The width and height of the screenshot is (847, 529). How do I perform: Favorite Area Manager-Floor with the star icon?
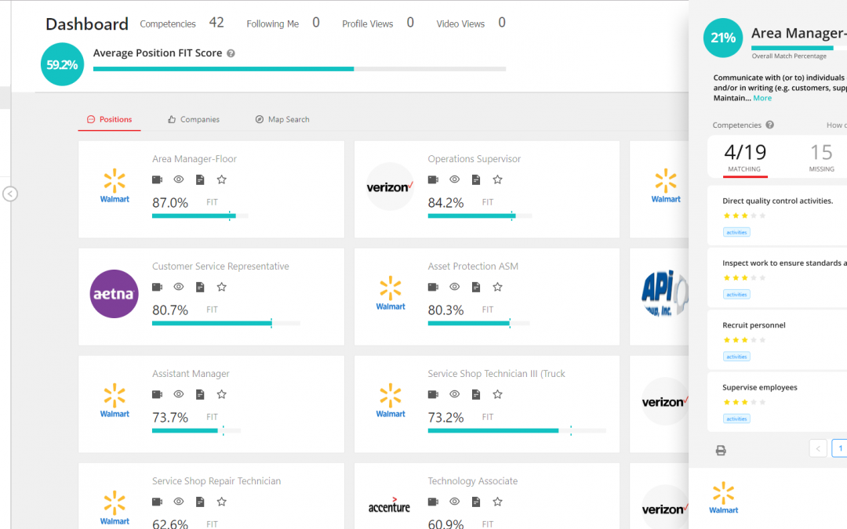[221, 179]
